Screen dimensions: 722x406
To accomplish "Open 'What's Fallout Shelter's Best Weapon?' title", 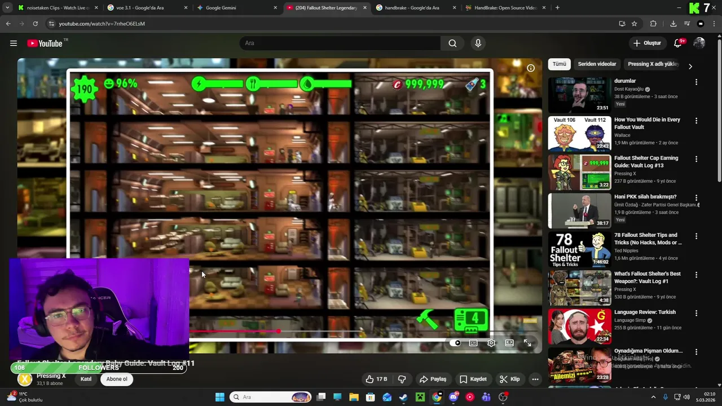I will (x=648, y=277).
